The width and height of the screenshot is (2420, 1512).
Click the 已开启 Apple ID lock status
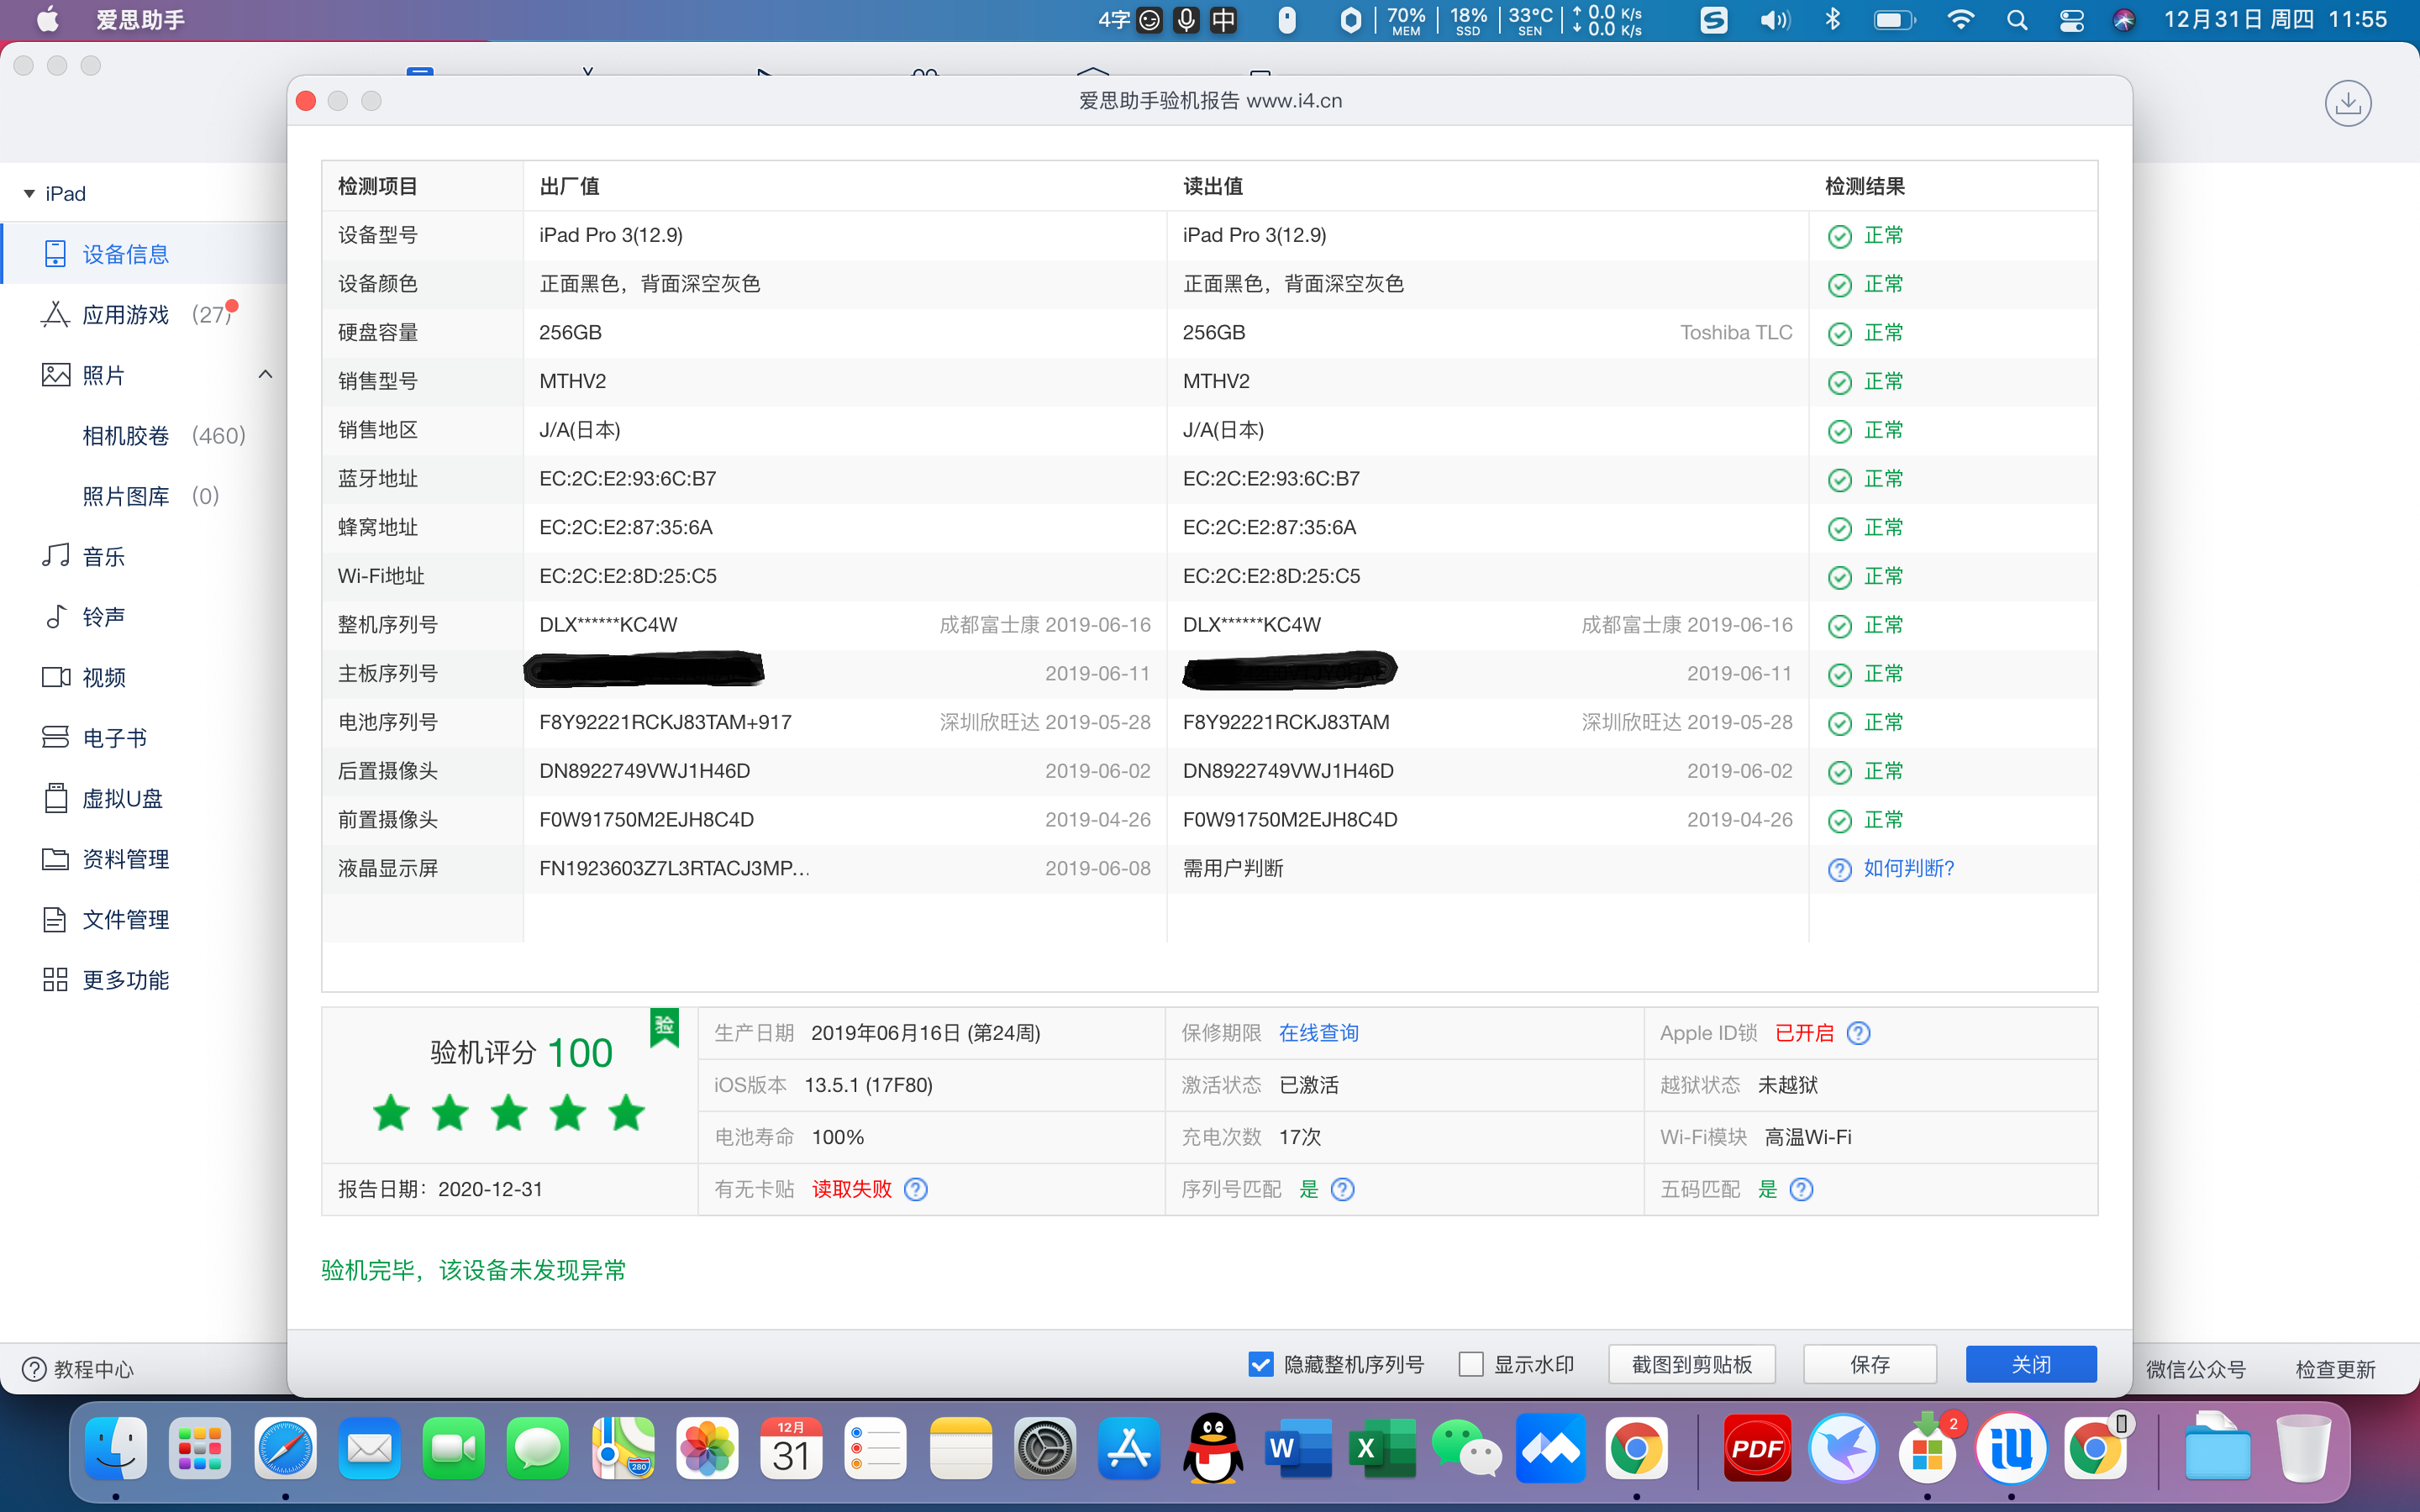[x=1804, y=1033]
